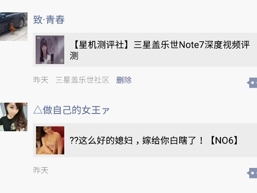Image resolution: width=257 pixels, height=193 pixels.
Task: Open △做自己的女王ァ's profile avatar
Action: (x=13, y=117)
